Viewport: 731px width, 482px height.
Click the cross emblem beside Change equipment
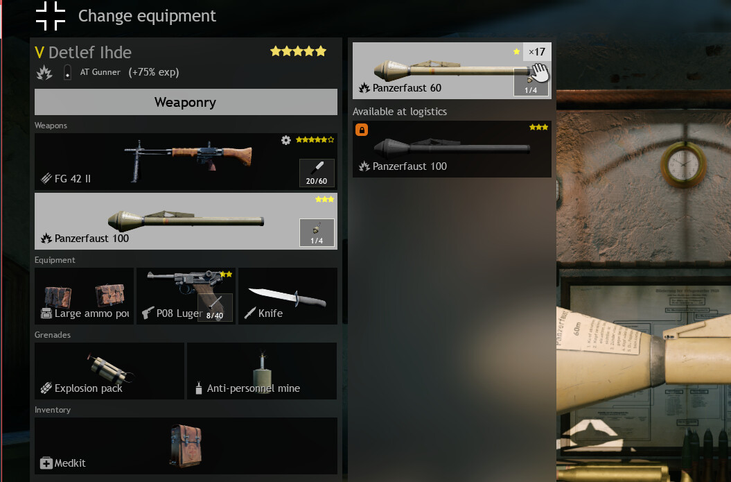(x=51, y=15)
